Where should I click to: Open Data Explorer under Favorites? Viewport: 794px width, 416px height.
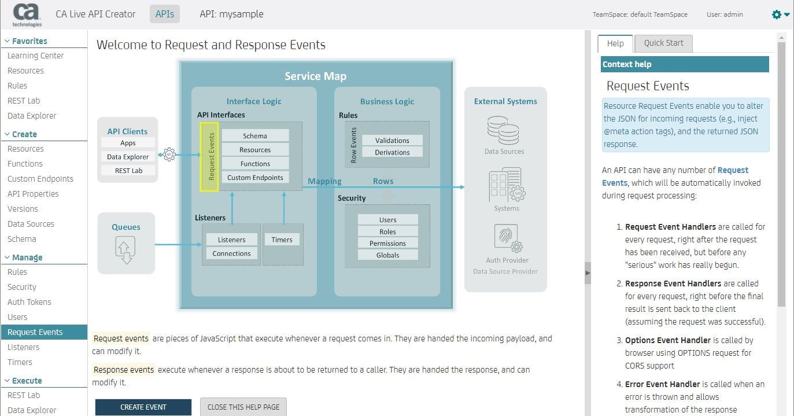(32, 116)
